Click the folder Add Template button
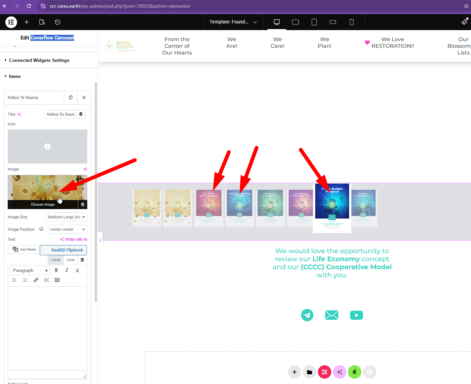 pos(310,372)
